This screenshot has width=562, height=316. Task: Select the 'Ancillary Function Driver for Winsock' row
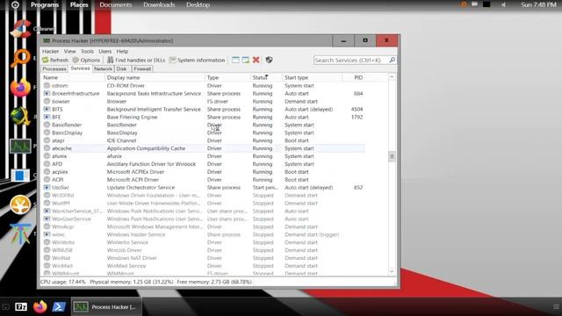point(204,164)
